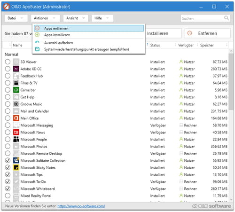This screenshot has width=235, height=212.
Task: Open the Hilfe dropdown menu
Action: coord(102,18)
